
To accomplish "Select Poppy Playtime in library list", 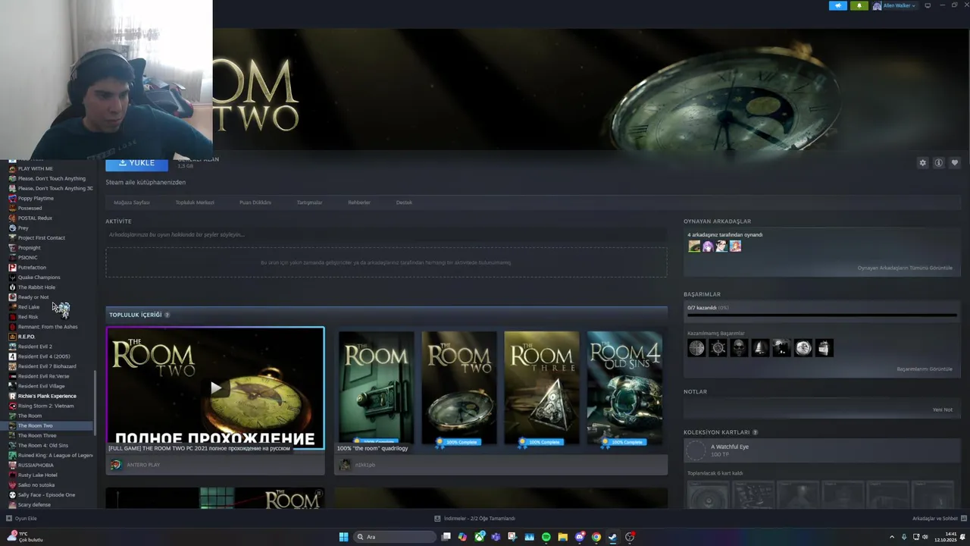I will tap(36, 198).
